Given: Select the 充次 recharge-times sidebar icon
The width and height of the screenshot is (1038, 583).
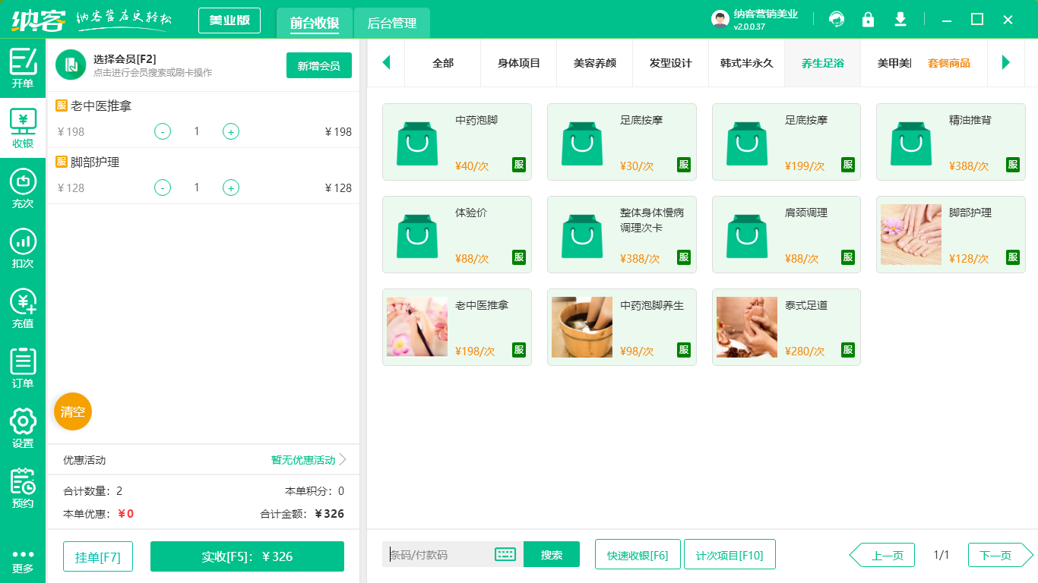Looking at the screenshot, I should click(x=22, y=188).
